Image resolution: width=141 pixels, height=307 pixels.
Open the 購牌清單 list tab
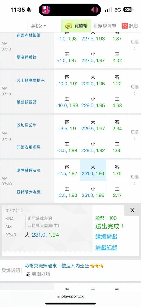tap(105, 26)
